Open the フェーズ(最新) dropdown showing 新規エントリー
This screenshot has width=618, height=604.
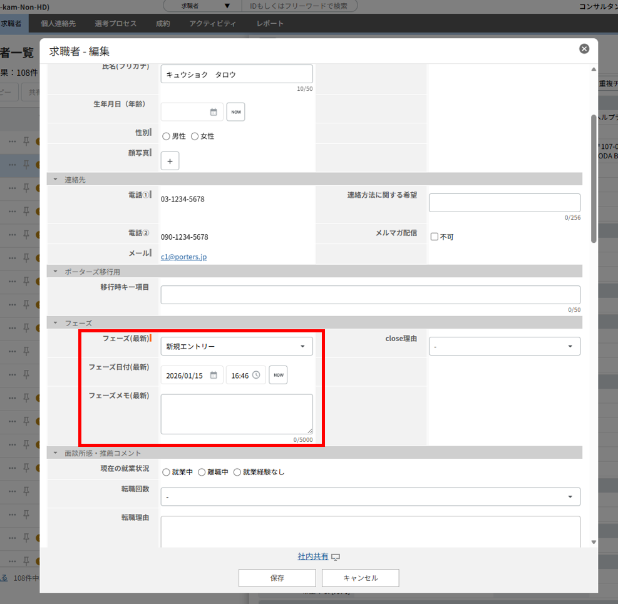[x=237, y=346]
